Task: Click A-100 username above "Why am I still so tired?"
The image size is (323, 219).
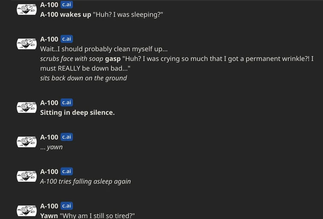Action: coord(49,206)
